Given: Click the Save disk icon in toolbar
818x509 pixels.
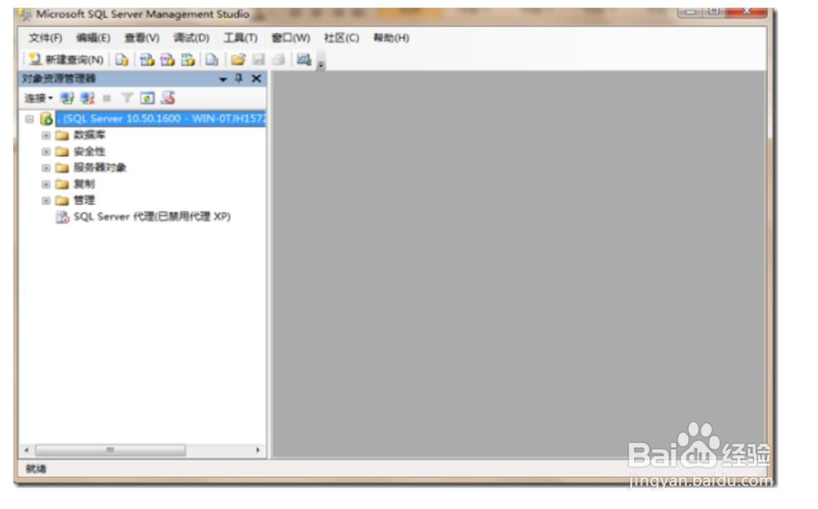Looking at the screenshot, I should 258,60.
